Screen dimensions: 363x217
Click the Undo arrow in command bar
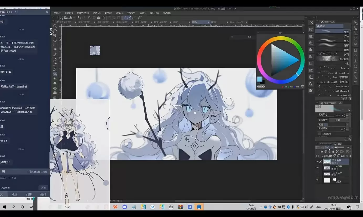(x=79, y=18)
